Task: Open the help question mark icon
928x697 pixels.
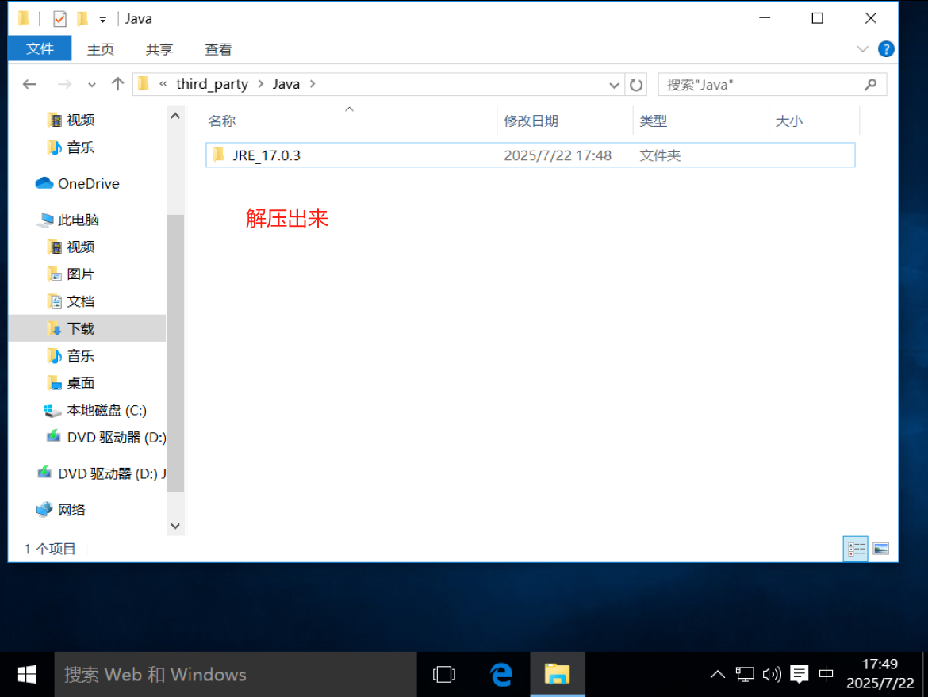Action: coord(885,49)
